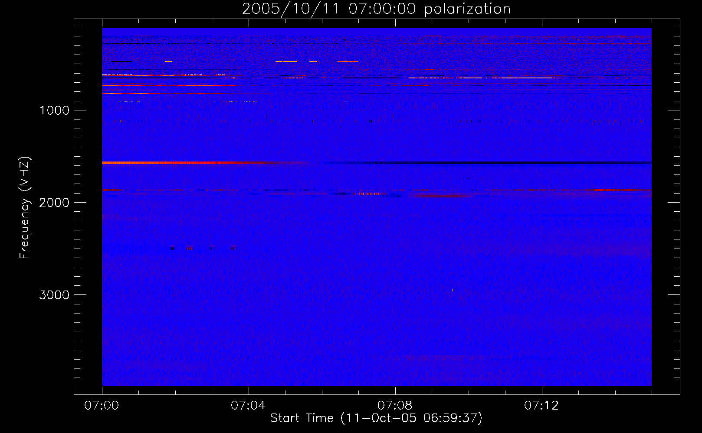
Task: Click the 2000 frequency tick label
Action: tap(54, 203)
